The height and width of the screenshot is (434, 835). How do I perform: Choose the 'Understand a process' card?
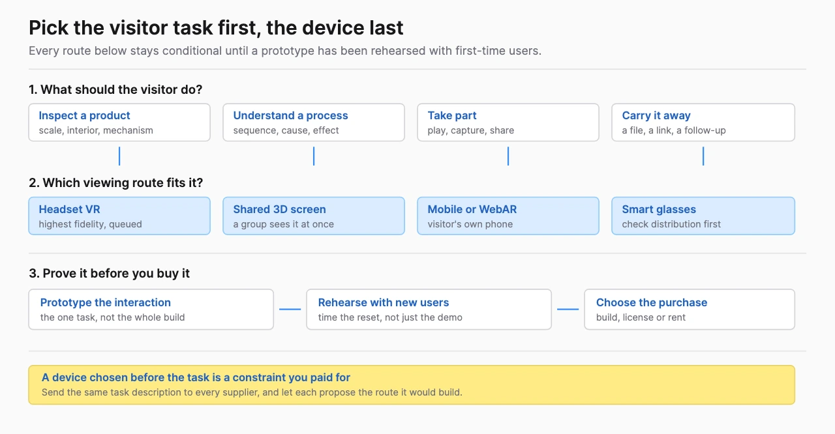tap(314, 123)
